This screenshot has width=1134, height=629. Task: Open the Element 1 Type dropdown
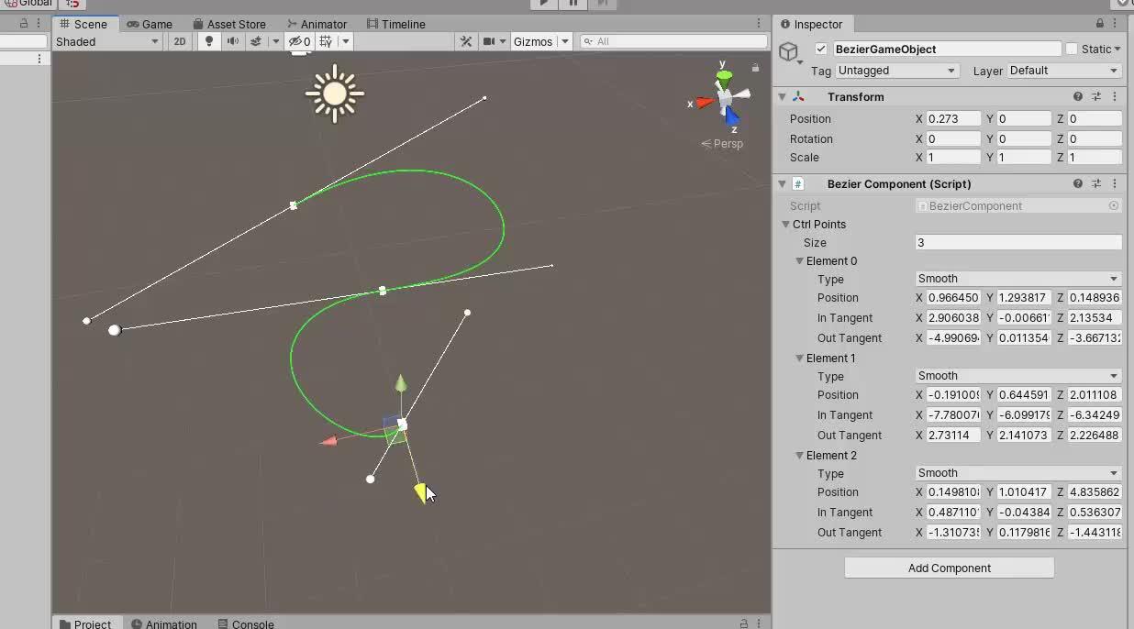click(x=1017, y=375)
